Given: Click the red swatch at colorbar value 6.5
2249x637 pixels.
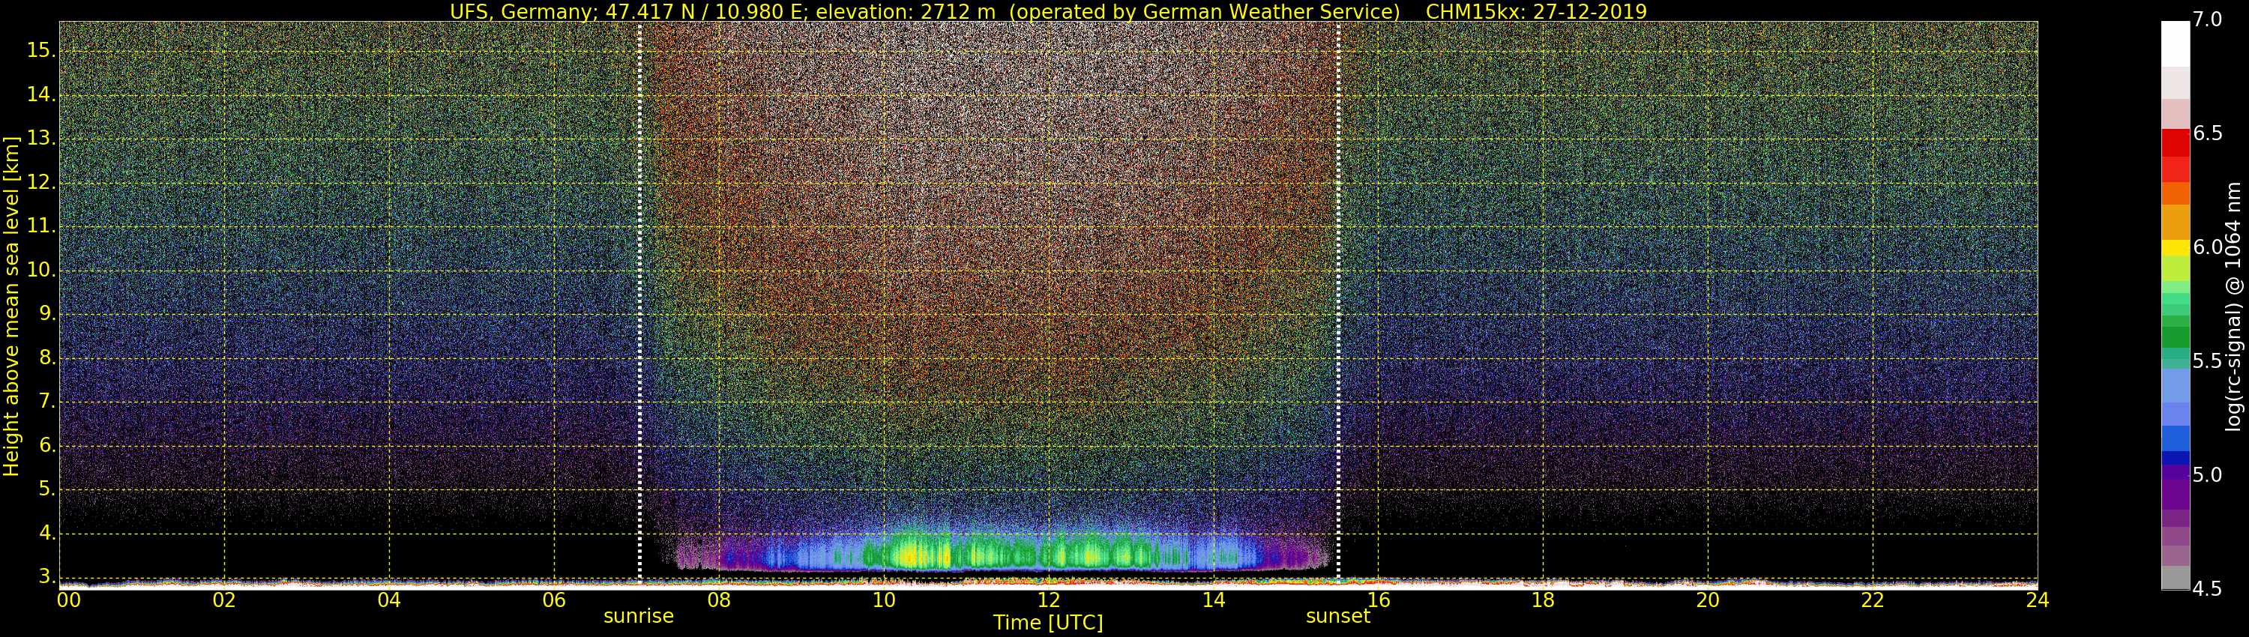Looking at the screenshot, I should (2175, 142).
